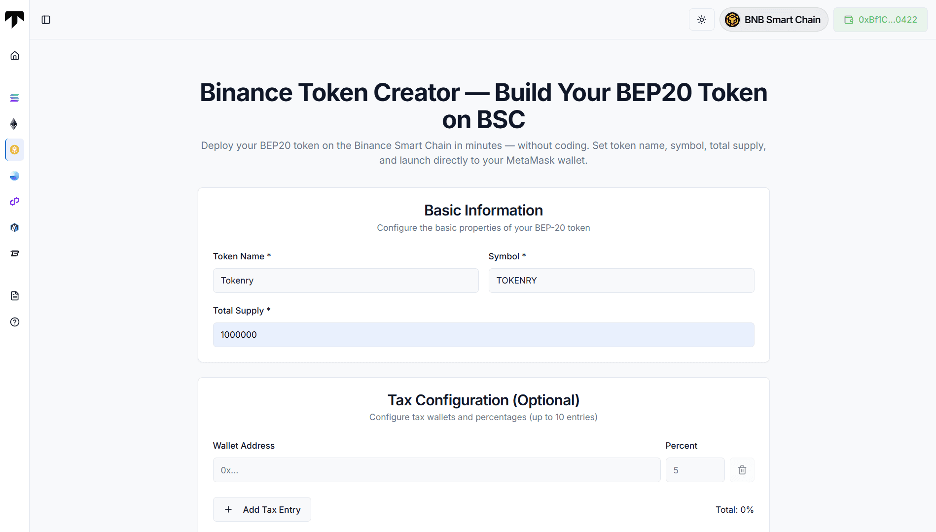Click the Tokenry logo in the corner
This screenshot has width=936, height=532.
click(x=14, y=19)
